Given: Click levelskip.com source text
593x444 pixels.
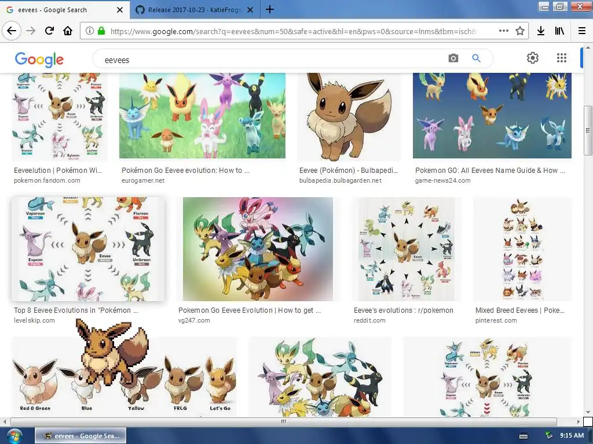Looking at the screenshot, I should pos(34,320).
